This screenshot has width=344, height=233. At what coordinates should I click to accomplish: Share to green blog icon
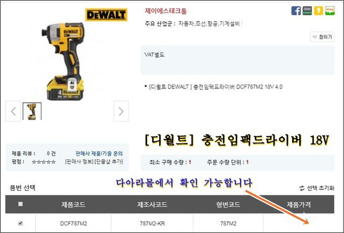click(330, 11)
